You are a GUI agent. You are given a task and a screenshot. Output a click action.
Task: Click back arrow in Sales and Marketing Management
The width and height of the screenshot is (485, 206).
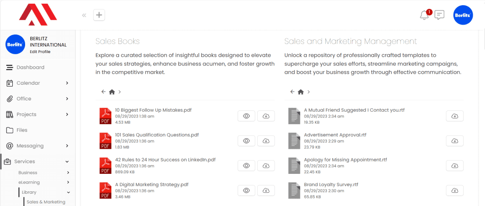coord(292,92)
